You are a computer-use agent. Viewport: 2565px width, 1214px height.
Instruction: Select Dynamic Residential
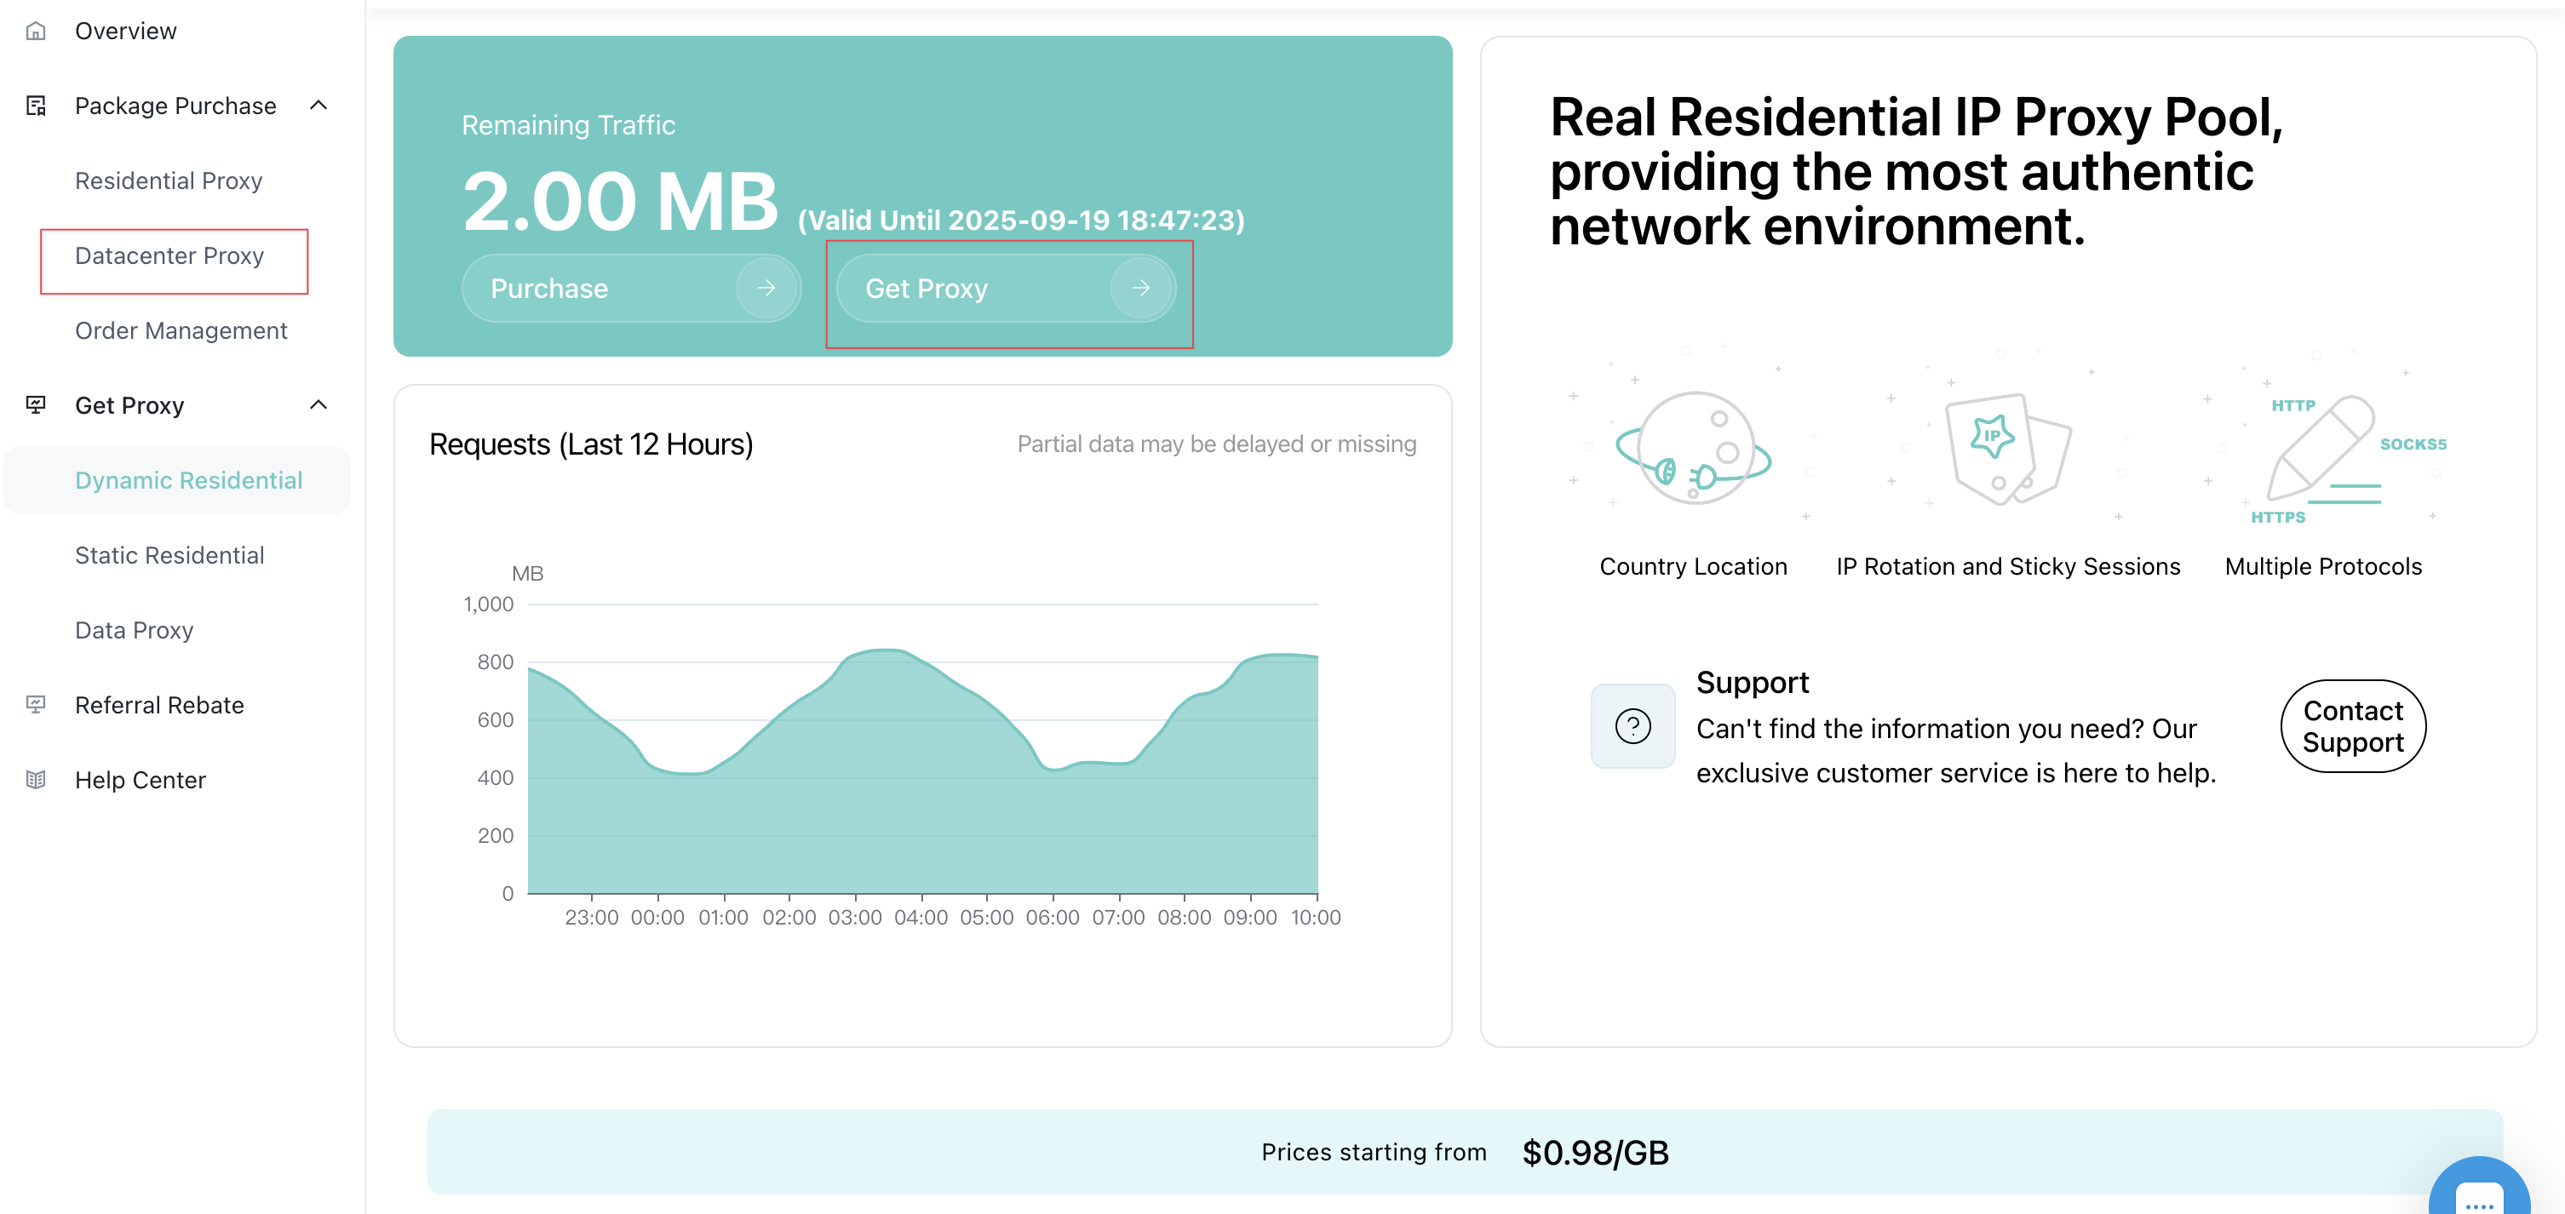pos(188,479)
